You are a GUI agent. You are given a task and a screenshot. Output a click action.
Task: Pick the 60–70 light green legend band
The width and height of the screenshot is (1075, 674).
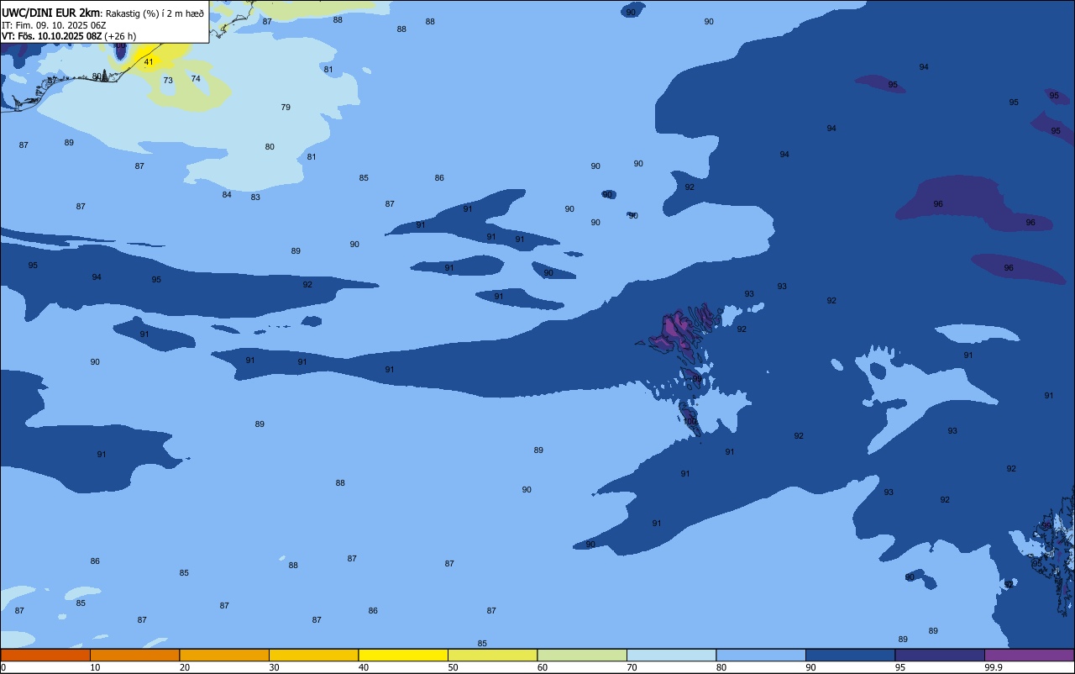pyautogui.click(x=582, y=655)
